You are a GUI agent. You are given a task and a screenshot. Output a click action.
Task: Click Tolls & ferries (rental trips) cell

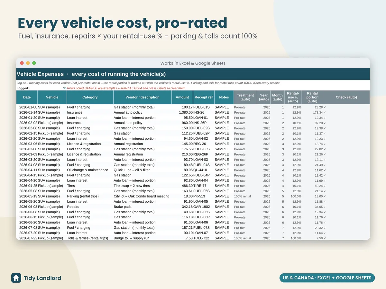pyautogui.click(x=87, y=238)
